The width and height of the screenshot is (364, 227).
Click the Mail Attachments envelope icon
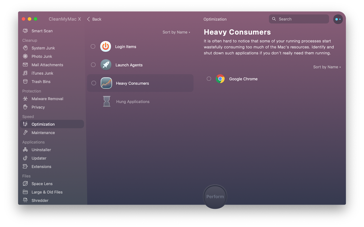25,65
